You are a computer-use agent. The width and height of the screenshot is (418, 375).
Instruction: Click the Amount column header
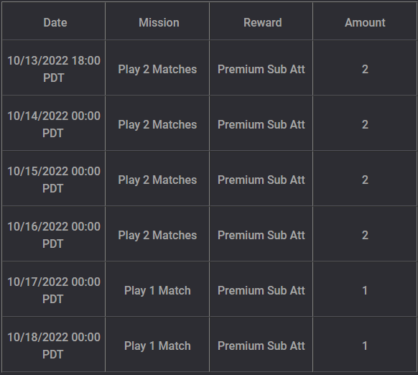[x=365, y=22]
